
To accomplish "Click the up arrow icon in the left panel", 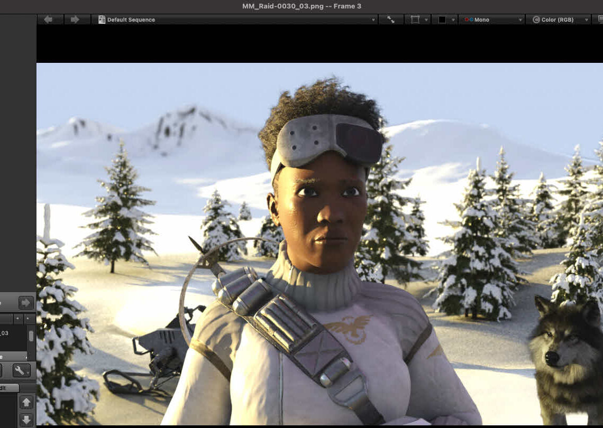I will [x=25, y=402].
